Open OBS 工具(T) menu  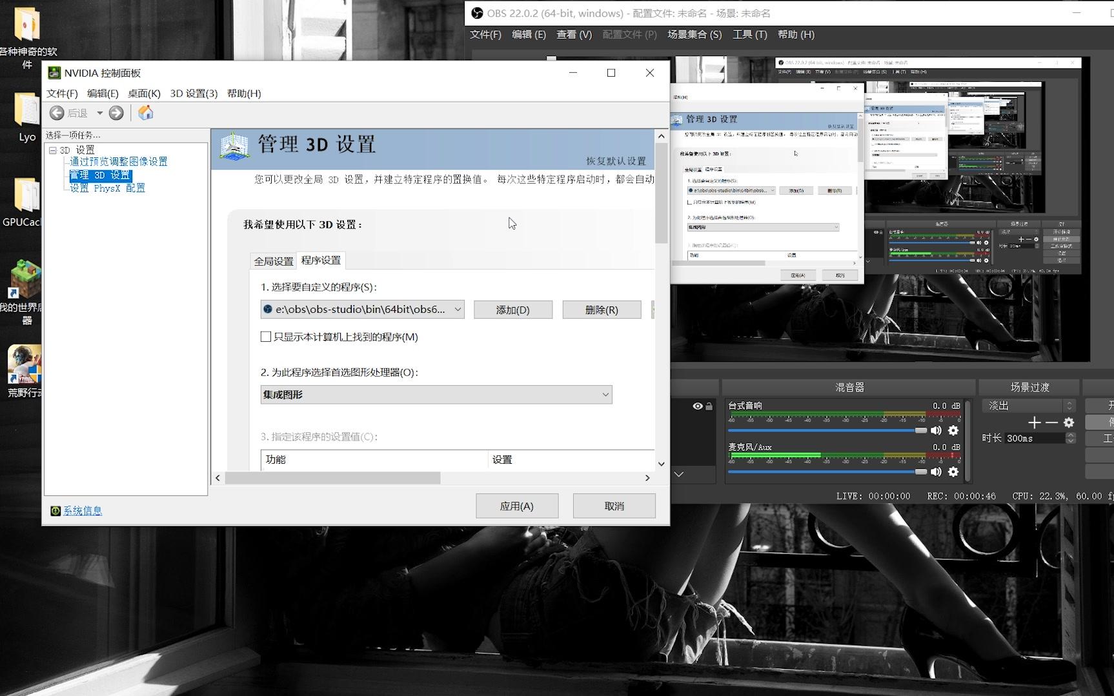pos(749,35)
